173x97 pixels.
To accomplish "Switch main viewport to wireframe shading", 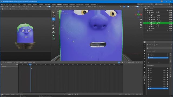I will pyautogui.click(x=134, y=6).
